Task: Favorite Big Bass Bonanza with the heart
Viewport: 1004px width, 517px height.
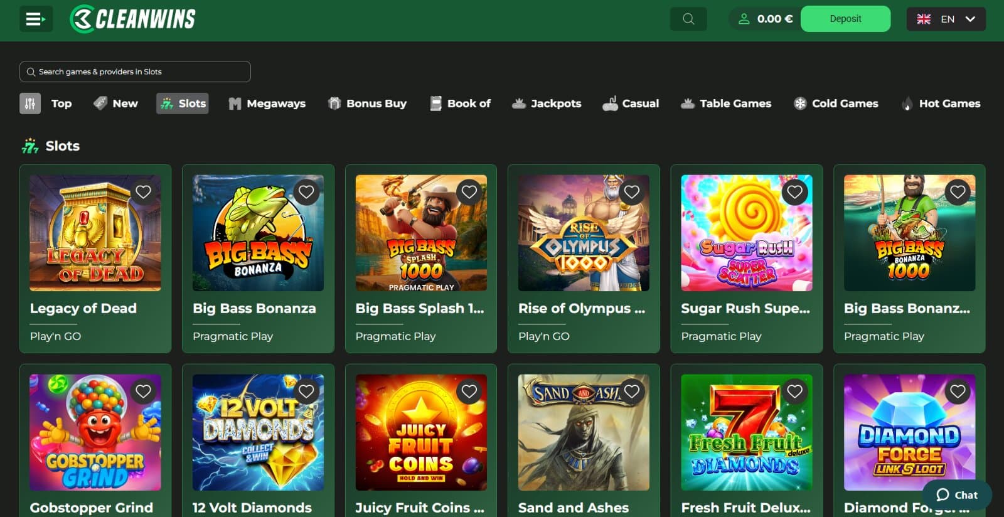Action: [306, 192]
